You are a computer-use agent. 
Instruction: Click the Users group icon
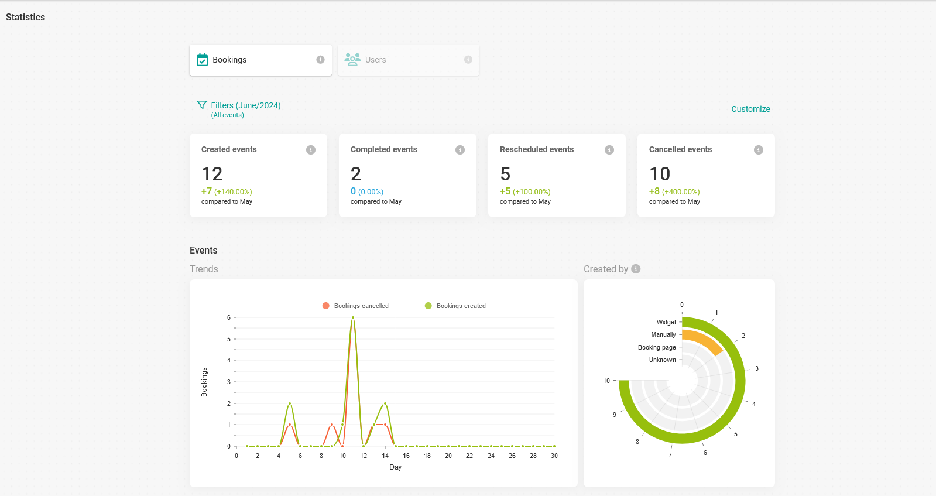(x=352, y=59)
